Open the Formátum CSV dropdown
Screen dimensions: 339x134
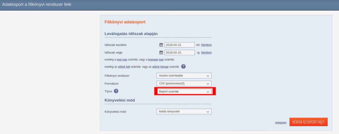point(183,83)
